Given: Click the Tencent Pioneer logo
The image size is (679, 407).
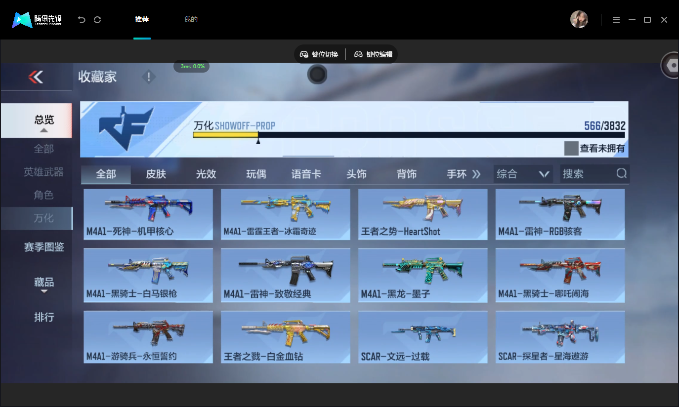Looking at the screenshot, I should click(x=37, y=20).
